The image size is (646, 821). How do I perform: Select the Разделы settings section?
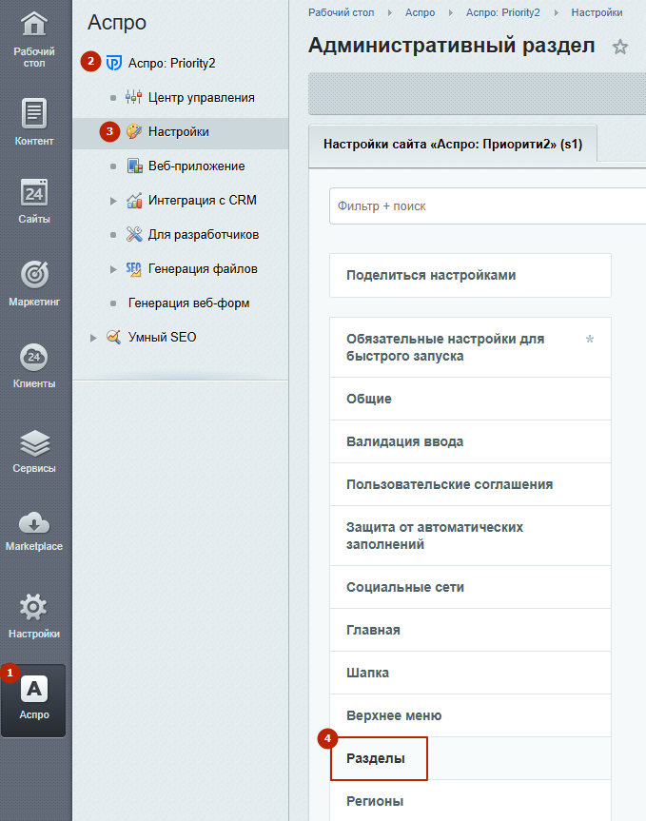pos(378,758)
